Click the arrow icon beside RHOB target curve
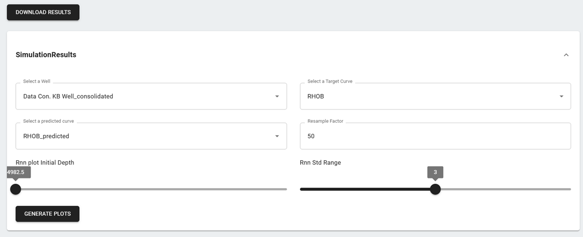 (561, 96)
